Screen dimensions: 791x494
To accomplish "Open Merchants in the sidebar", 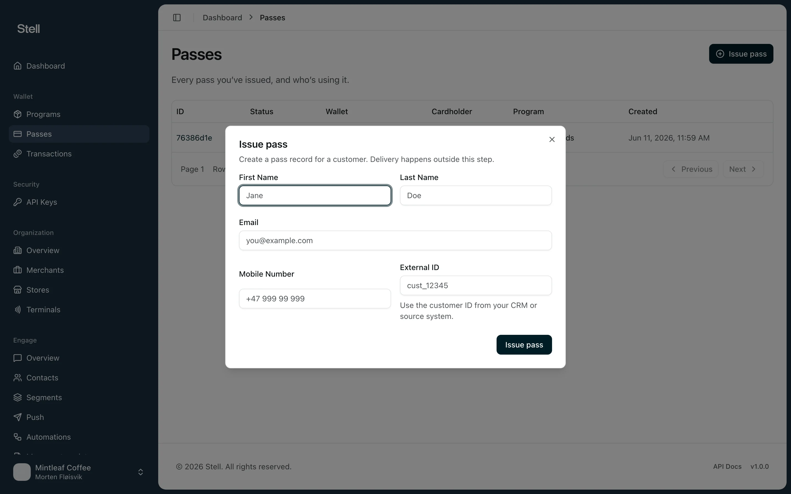I will pyautogui.click(x=79, y=270).
